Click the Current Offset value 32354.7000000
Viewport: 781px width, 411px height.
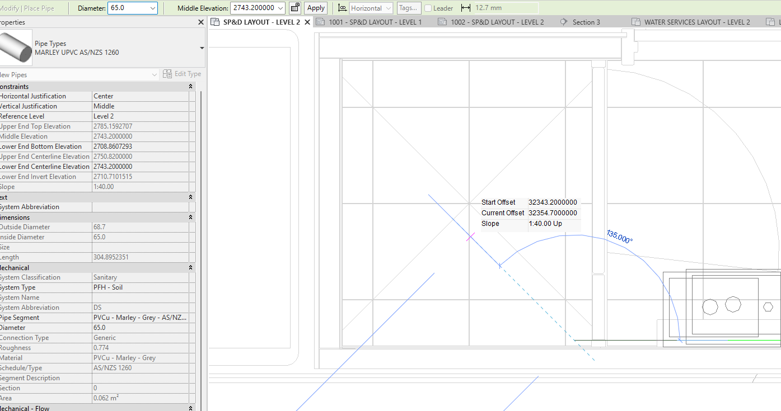click(553, 213)
